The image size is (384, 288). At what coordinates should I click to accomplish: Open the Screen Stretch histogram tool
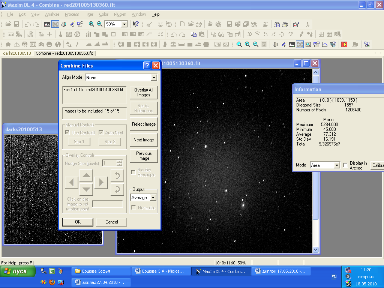(x=47, y=24)
